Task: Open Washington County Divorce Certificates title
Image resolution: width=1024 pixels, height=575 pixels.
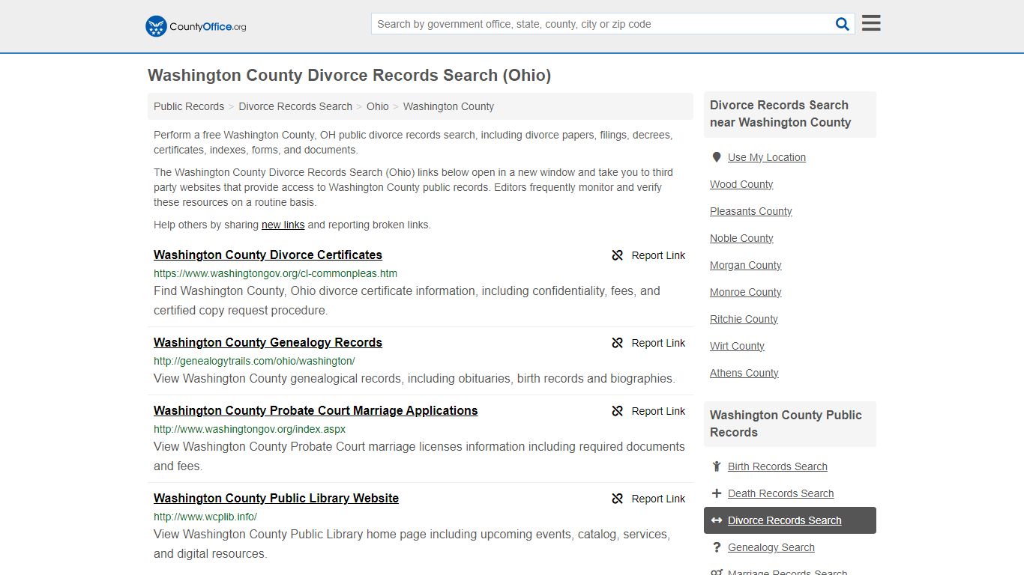Action: (268, 255)
